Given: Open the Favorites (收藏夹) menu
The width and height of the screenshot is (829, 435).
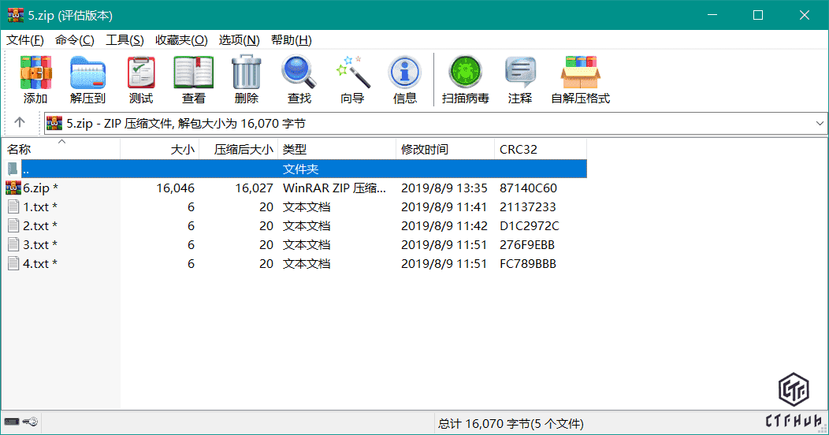Looking at the screenshot, I should (x=181, y=40).
